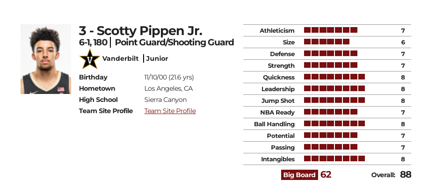Select the Passing rating score number
Screen dimensions: 421x194
pos(403,148)
